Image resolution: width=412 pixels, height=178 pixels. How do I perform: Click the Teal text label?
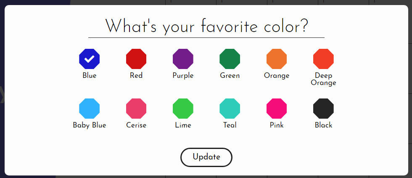[x=230, y=125]
